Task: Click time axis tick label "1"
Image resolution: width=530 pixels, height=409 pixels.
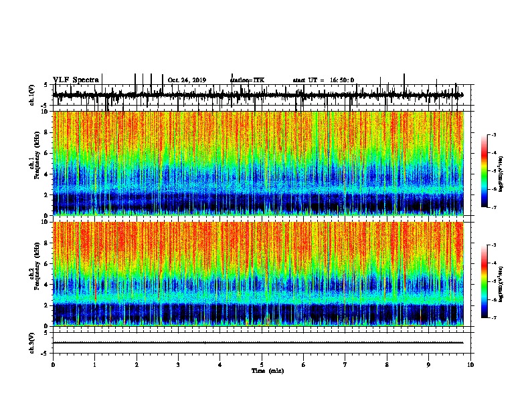Action: 95,365
